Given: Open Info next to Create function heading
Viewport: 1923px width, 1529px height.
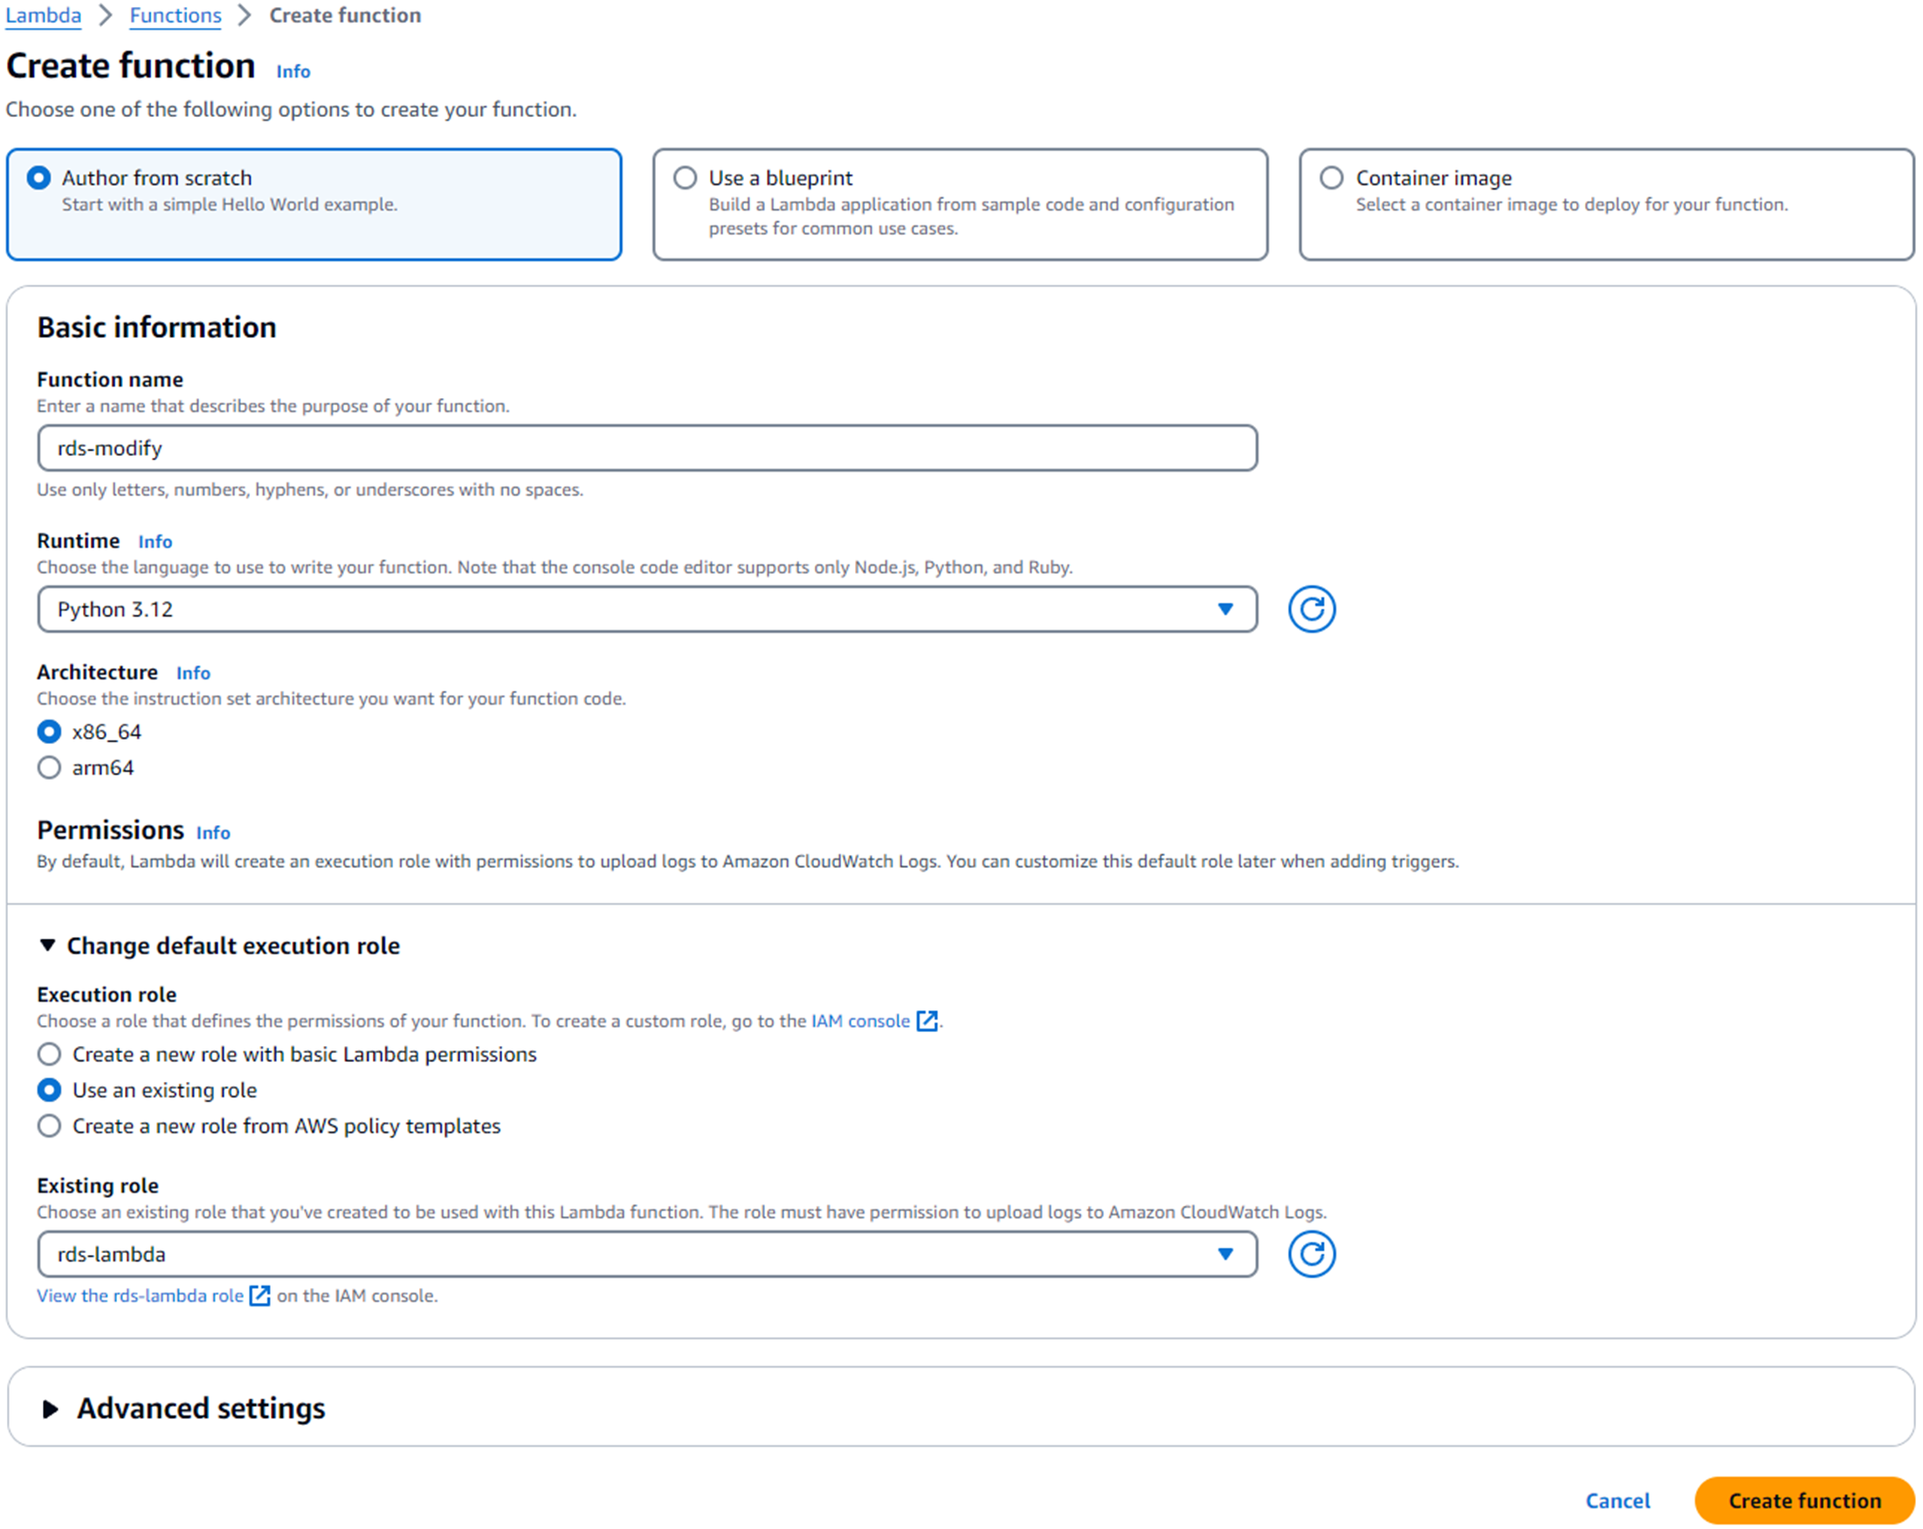Looking at the screenshot, I should [x=293, y=72].
